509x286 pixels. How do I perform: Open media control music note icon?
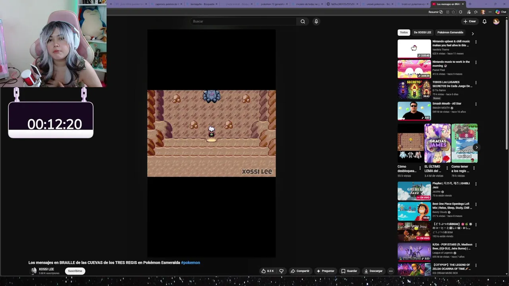[x=469, y=12]
